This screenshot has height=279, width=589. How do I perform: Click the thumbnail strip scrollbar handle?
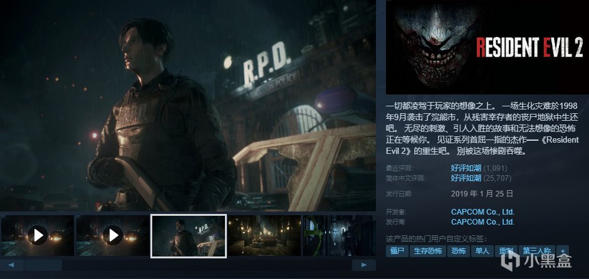pyautogui.click(x=43, y=265)
